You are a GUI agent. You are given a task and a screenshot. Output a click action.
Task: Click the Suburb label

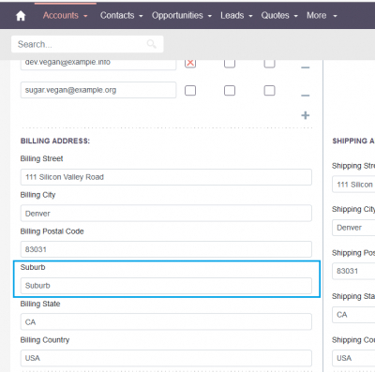33,267
